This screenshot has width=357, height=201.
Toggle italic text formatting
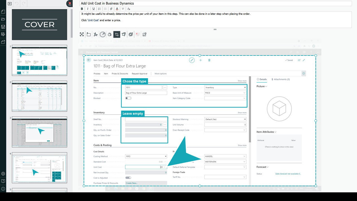[x=88, y=9]
